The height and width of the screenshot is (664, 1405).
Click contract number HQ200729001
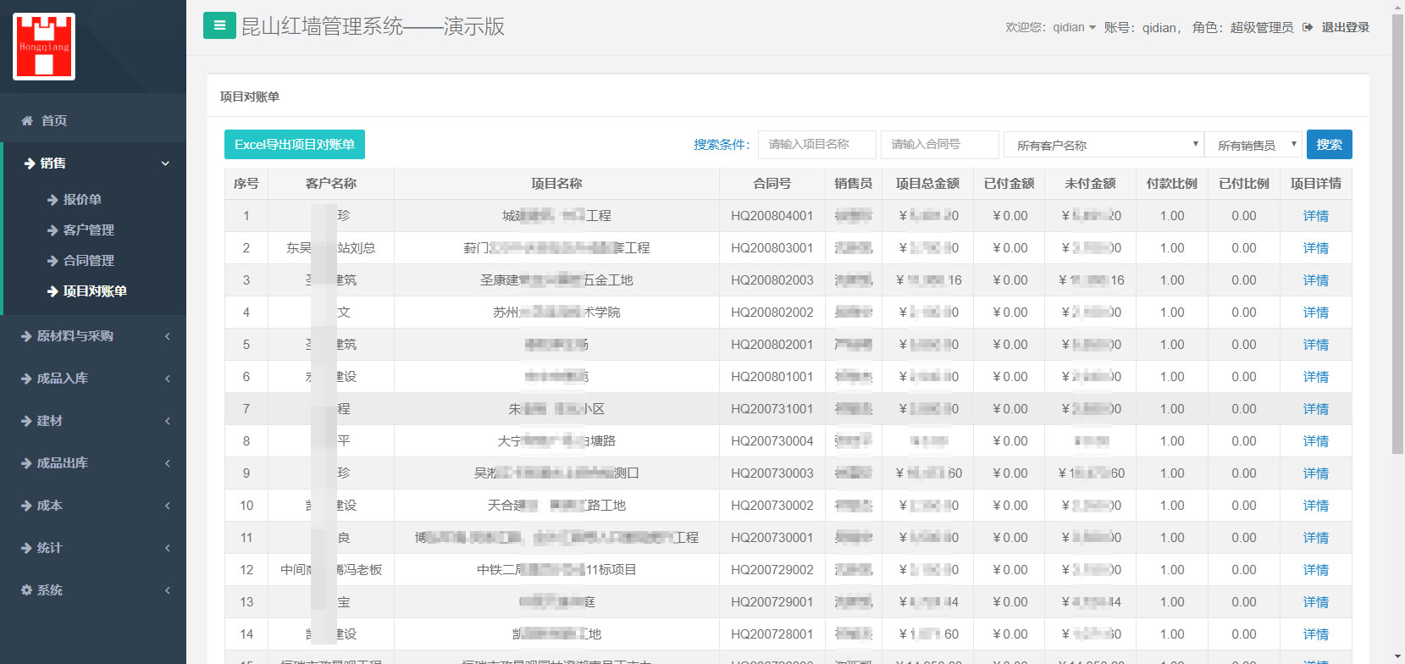tap(772, 602)
